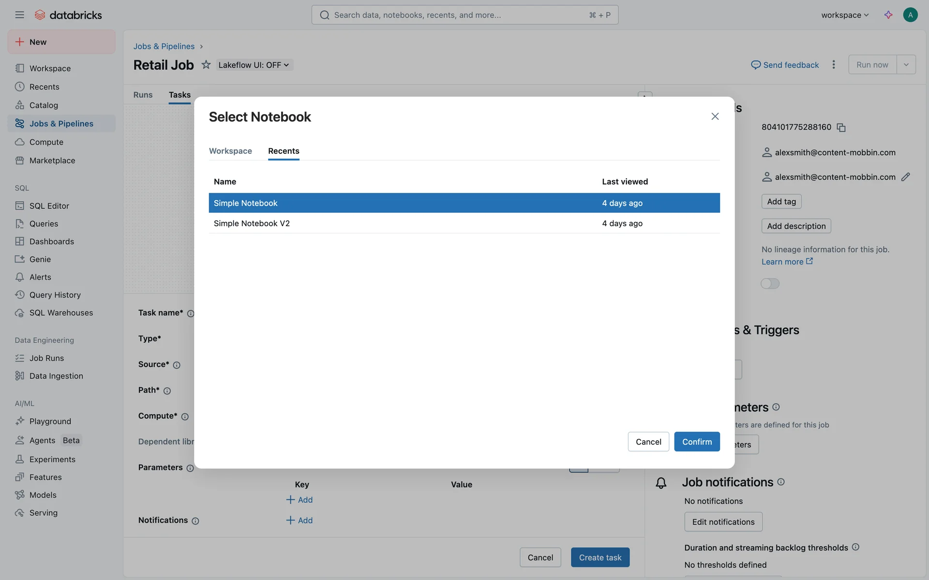Open the hamburger navigation menu

coord(19,15)
